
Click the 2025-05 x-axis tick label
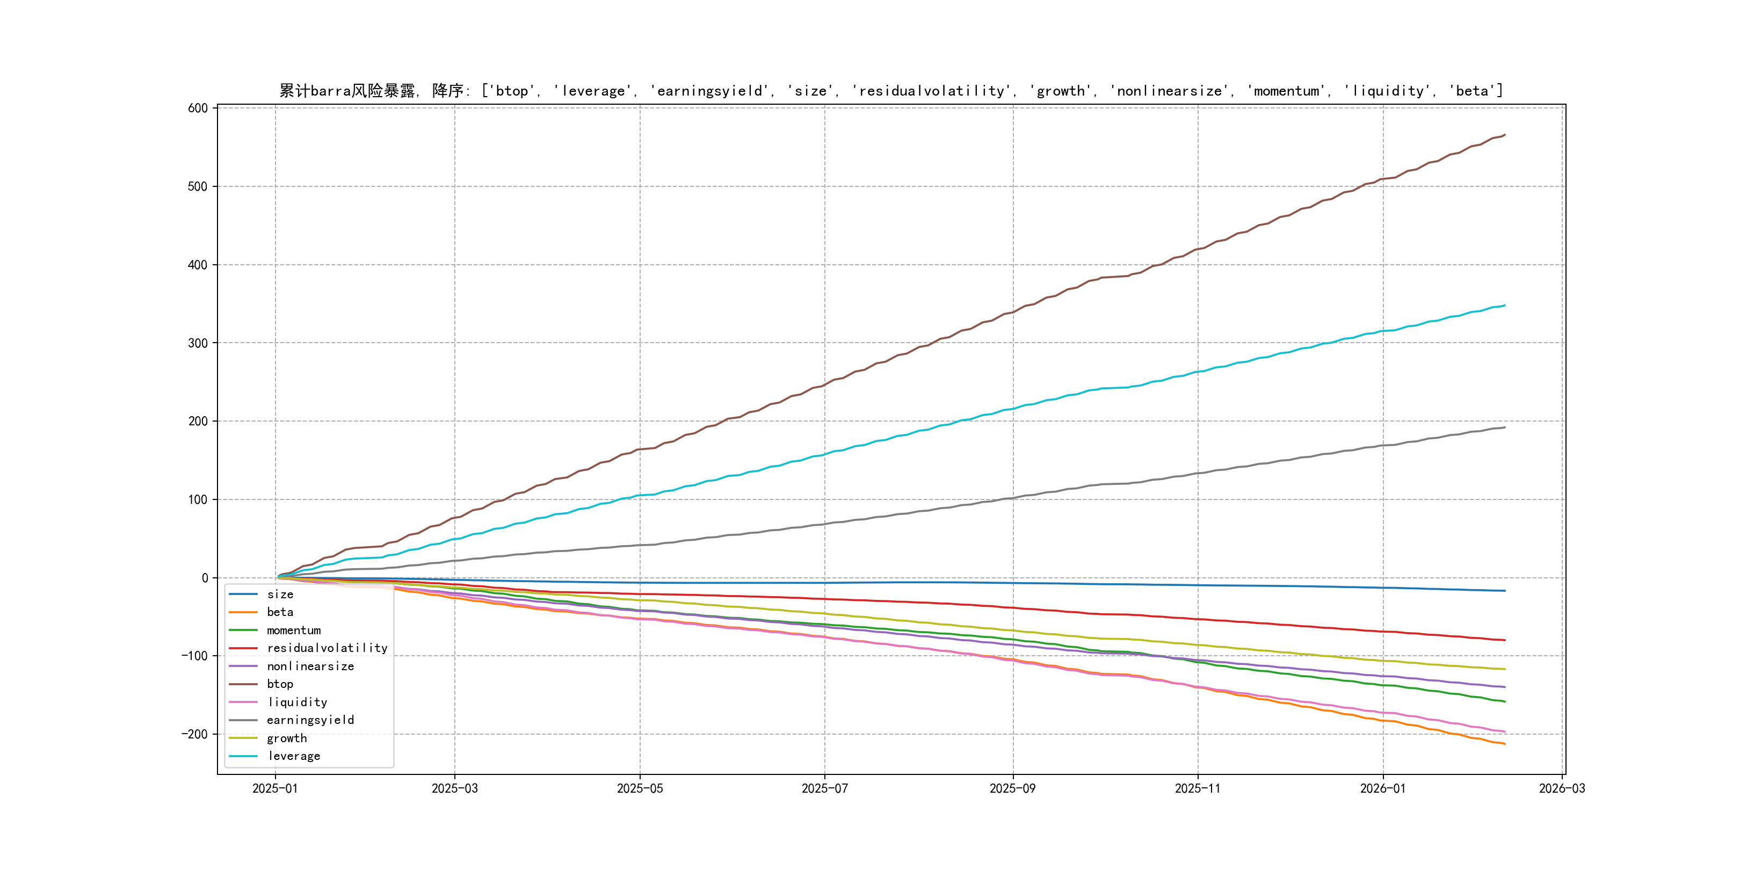(x=640, y=789)
